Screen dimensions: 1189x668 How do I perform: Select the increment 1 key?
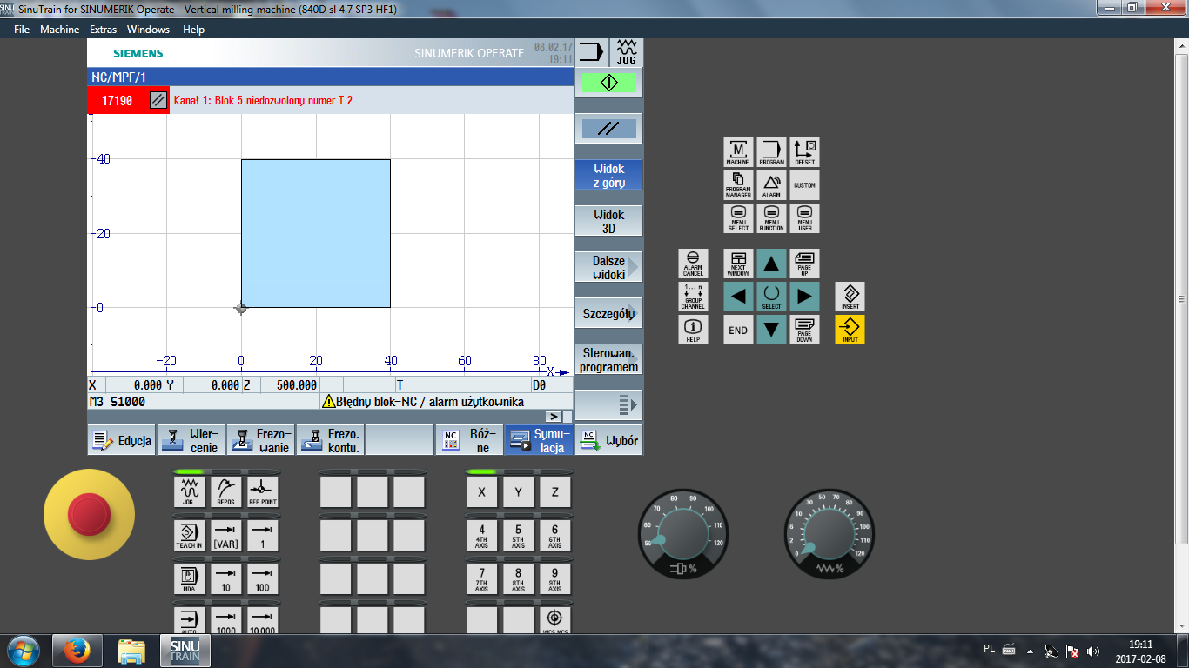[x=262, y=535]
